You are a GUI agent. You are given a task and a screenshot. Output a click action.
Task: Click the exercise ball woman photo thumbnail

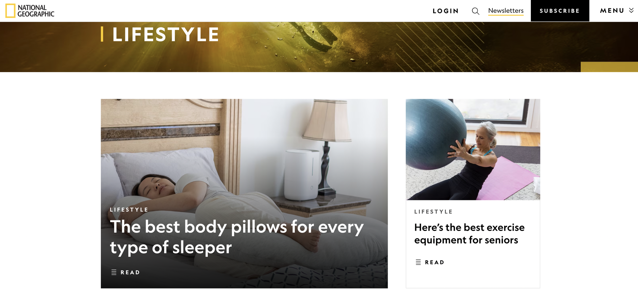[473, 149]
